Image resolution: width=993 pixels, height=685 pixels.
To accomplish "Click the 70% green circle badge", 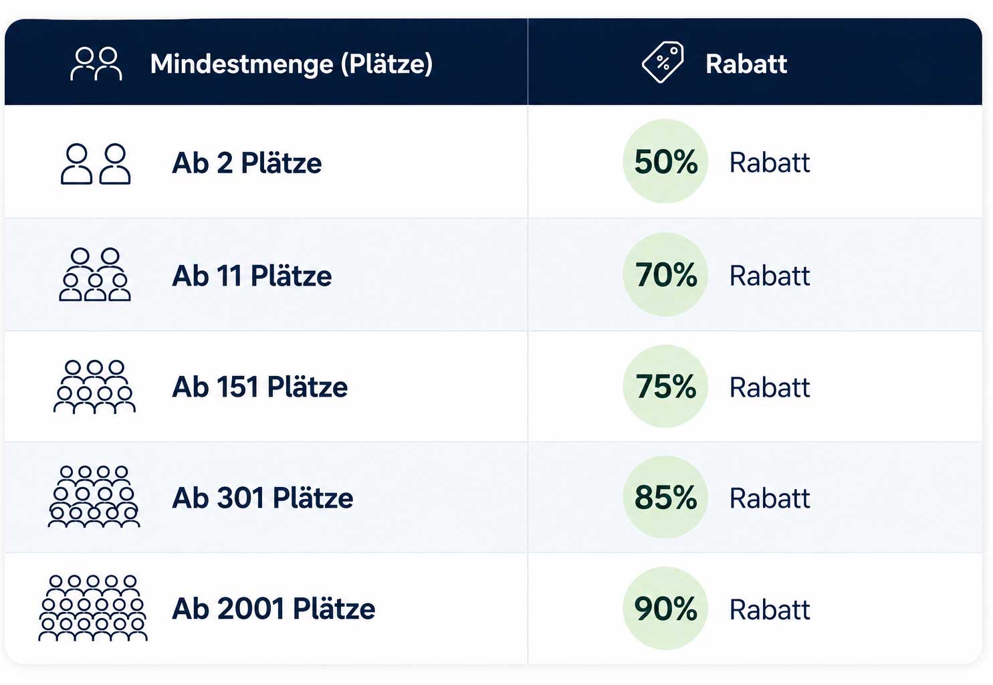I will [x=665, y=274].
